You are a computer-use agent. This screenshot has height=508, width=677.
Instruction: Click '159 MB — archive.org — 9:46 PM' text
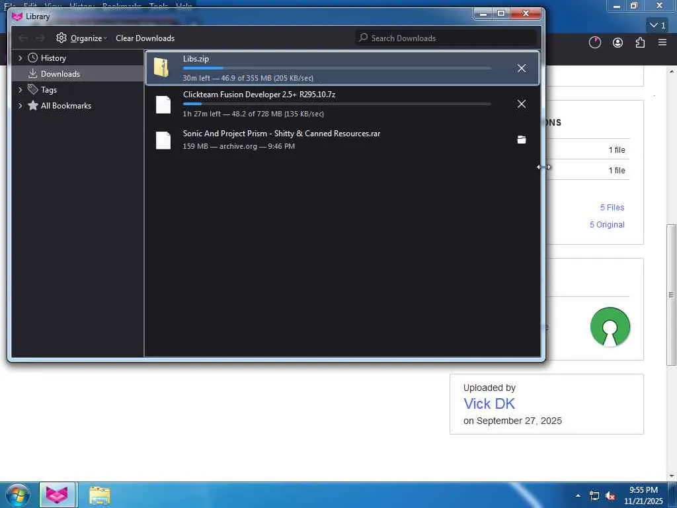tap(239, 146)
